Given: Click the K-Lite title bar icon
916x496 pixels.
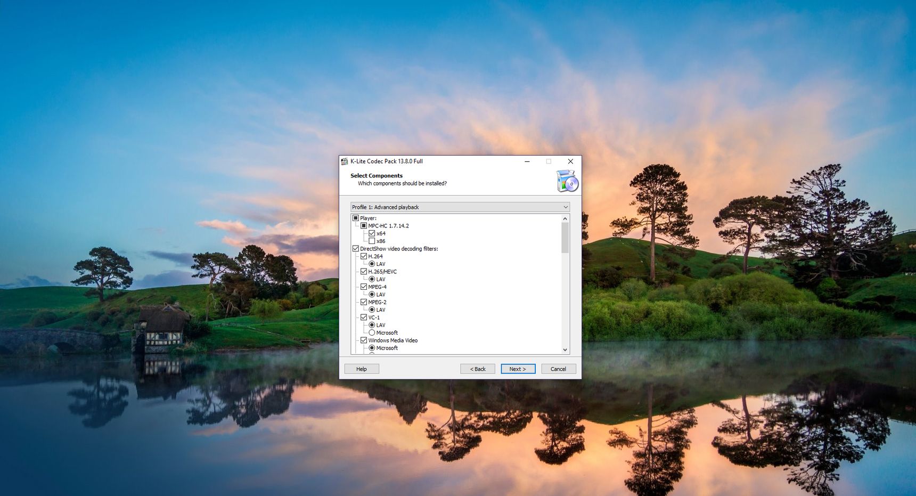Looking at the screenshot, I should (x=345, y=161).
